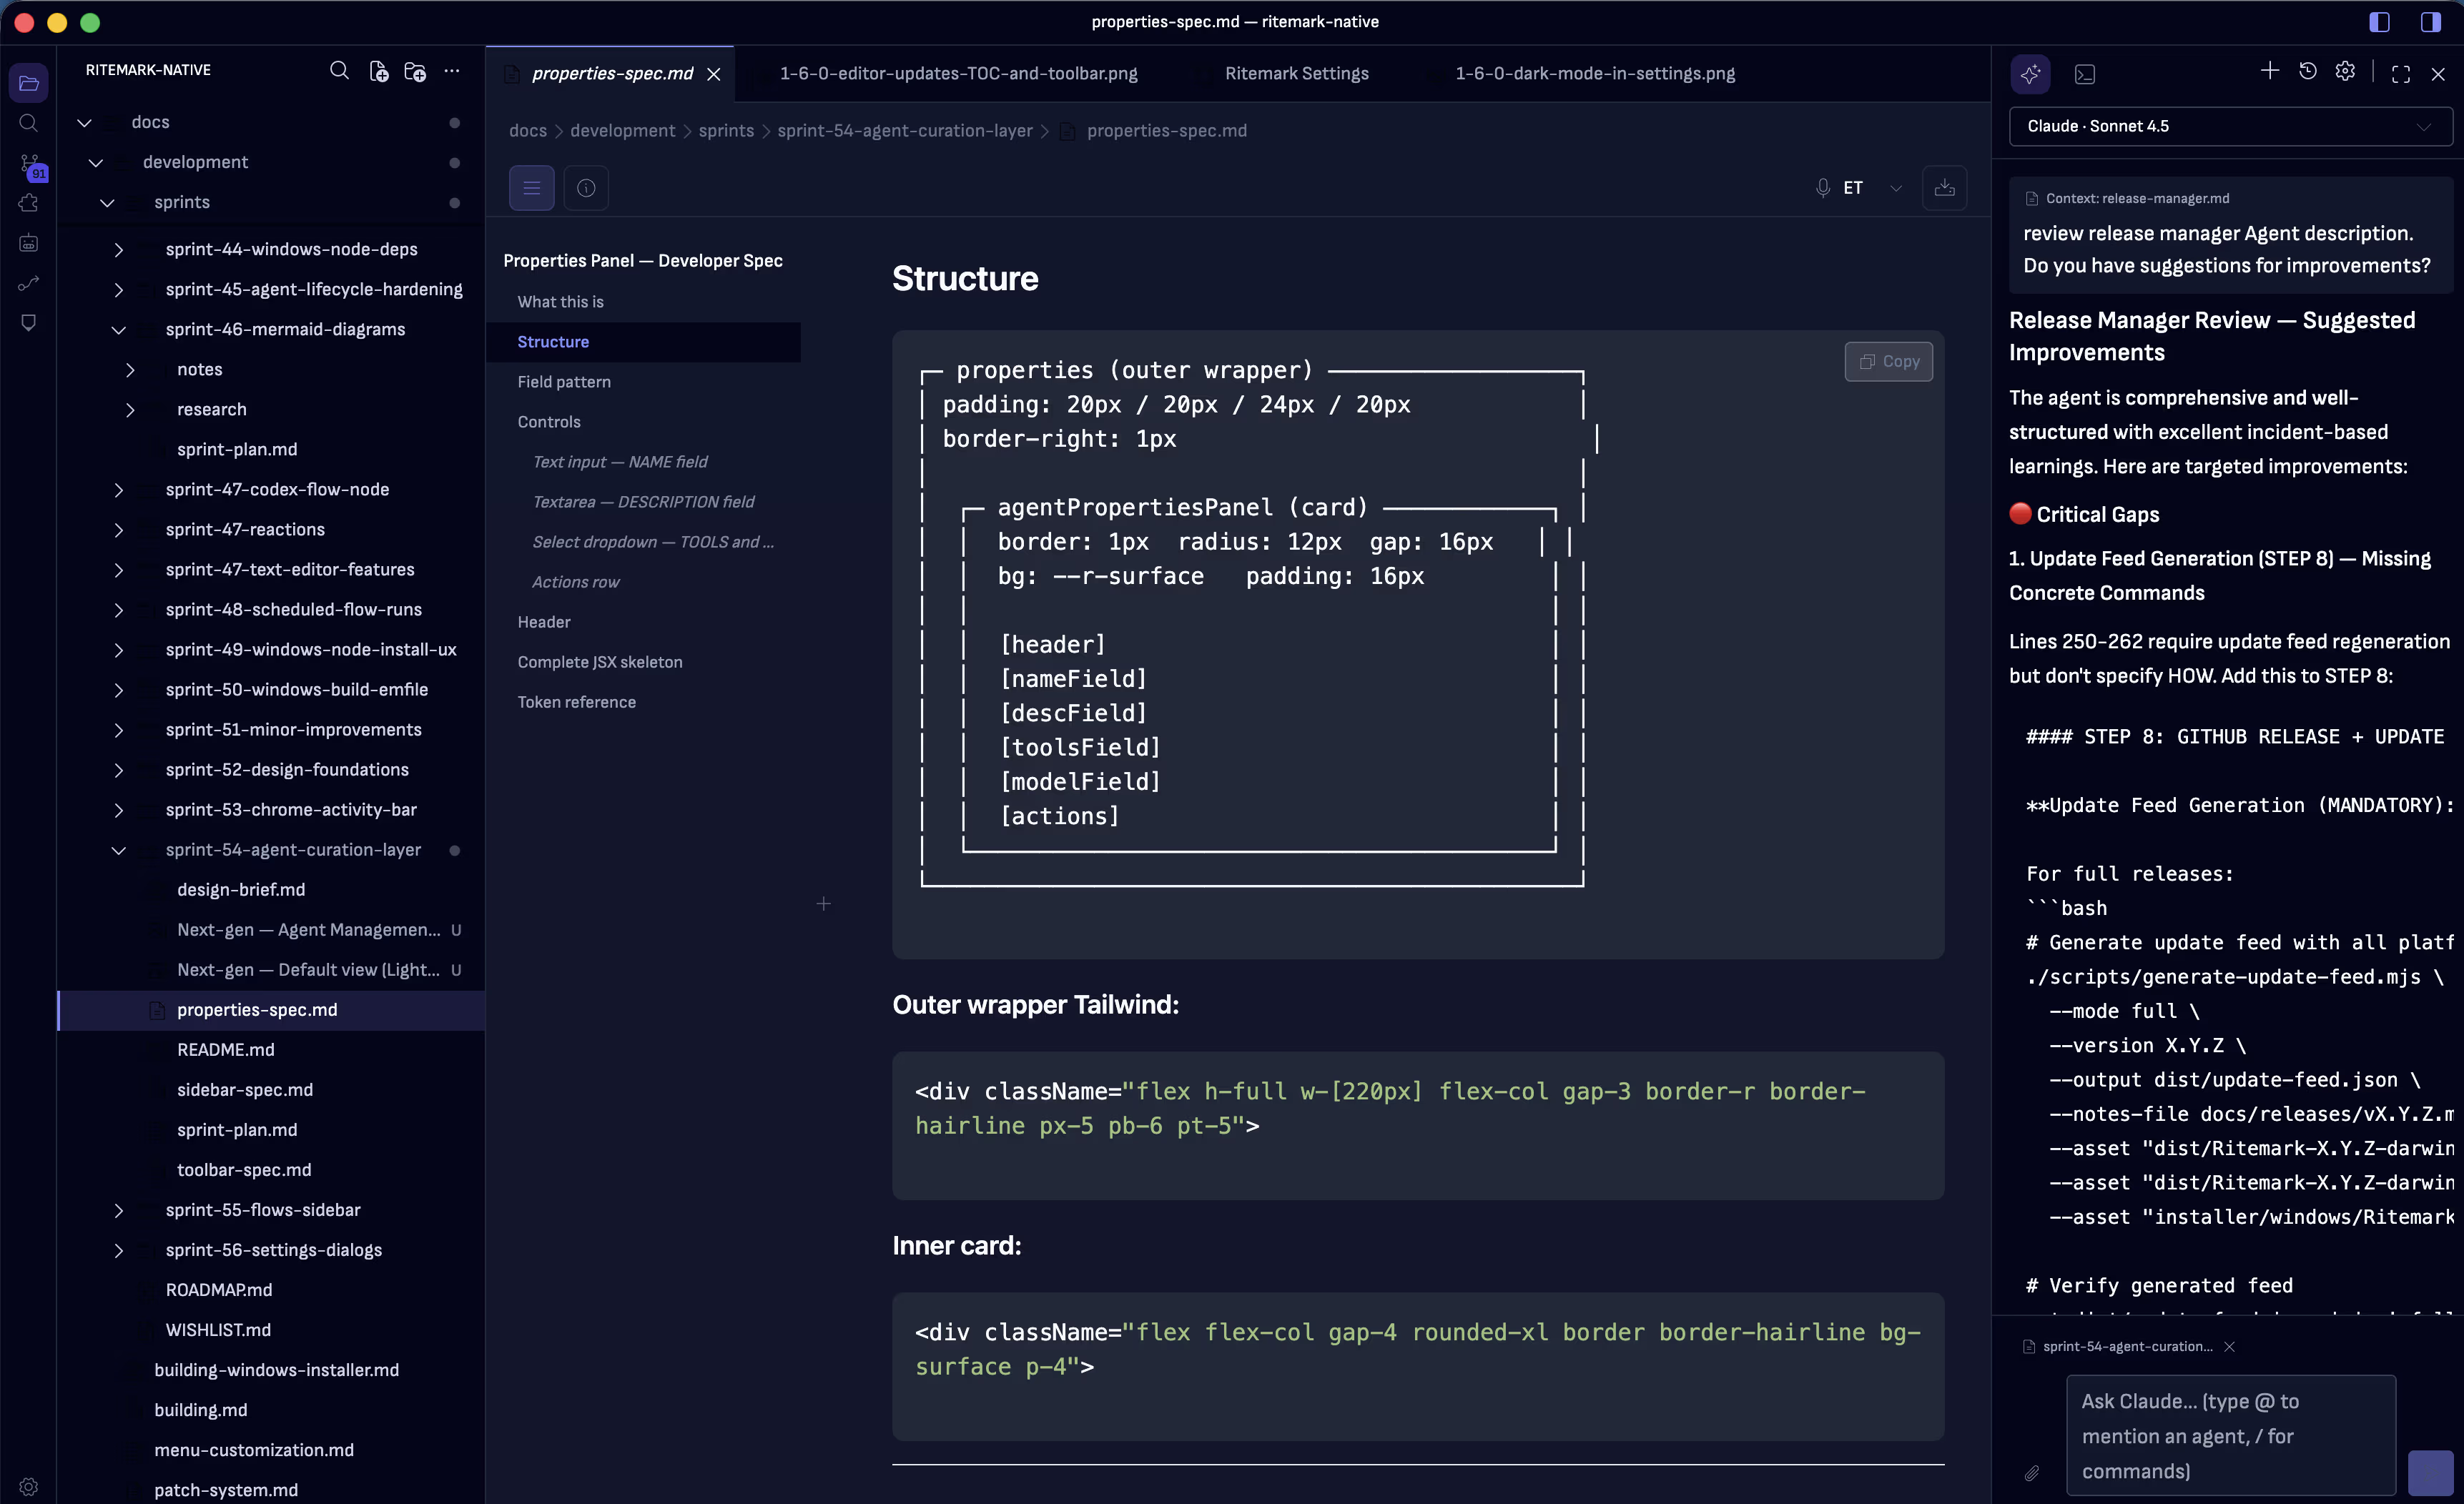
Task: Close the chat panel with X icon
Action: pyautogui.click(x=2438, y=74)
